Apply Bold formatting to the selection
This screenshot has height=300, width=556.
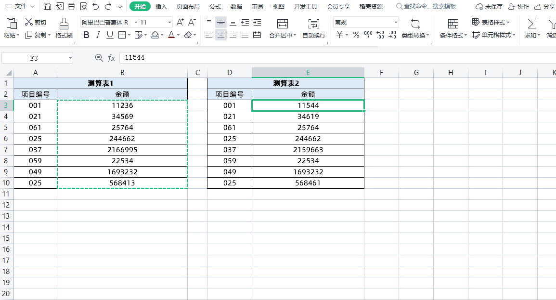(x=86, y=35)
